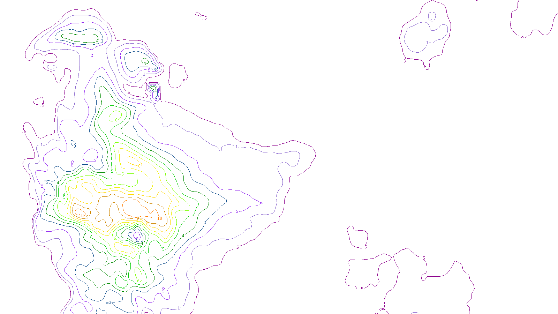Click the 10 joined to 9 by an orange line
Screen dimensions: 558x314
pos(160,218)
